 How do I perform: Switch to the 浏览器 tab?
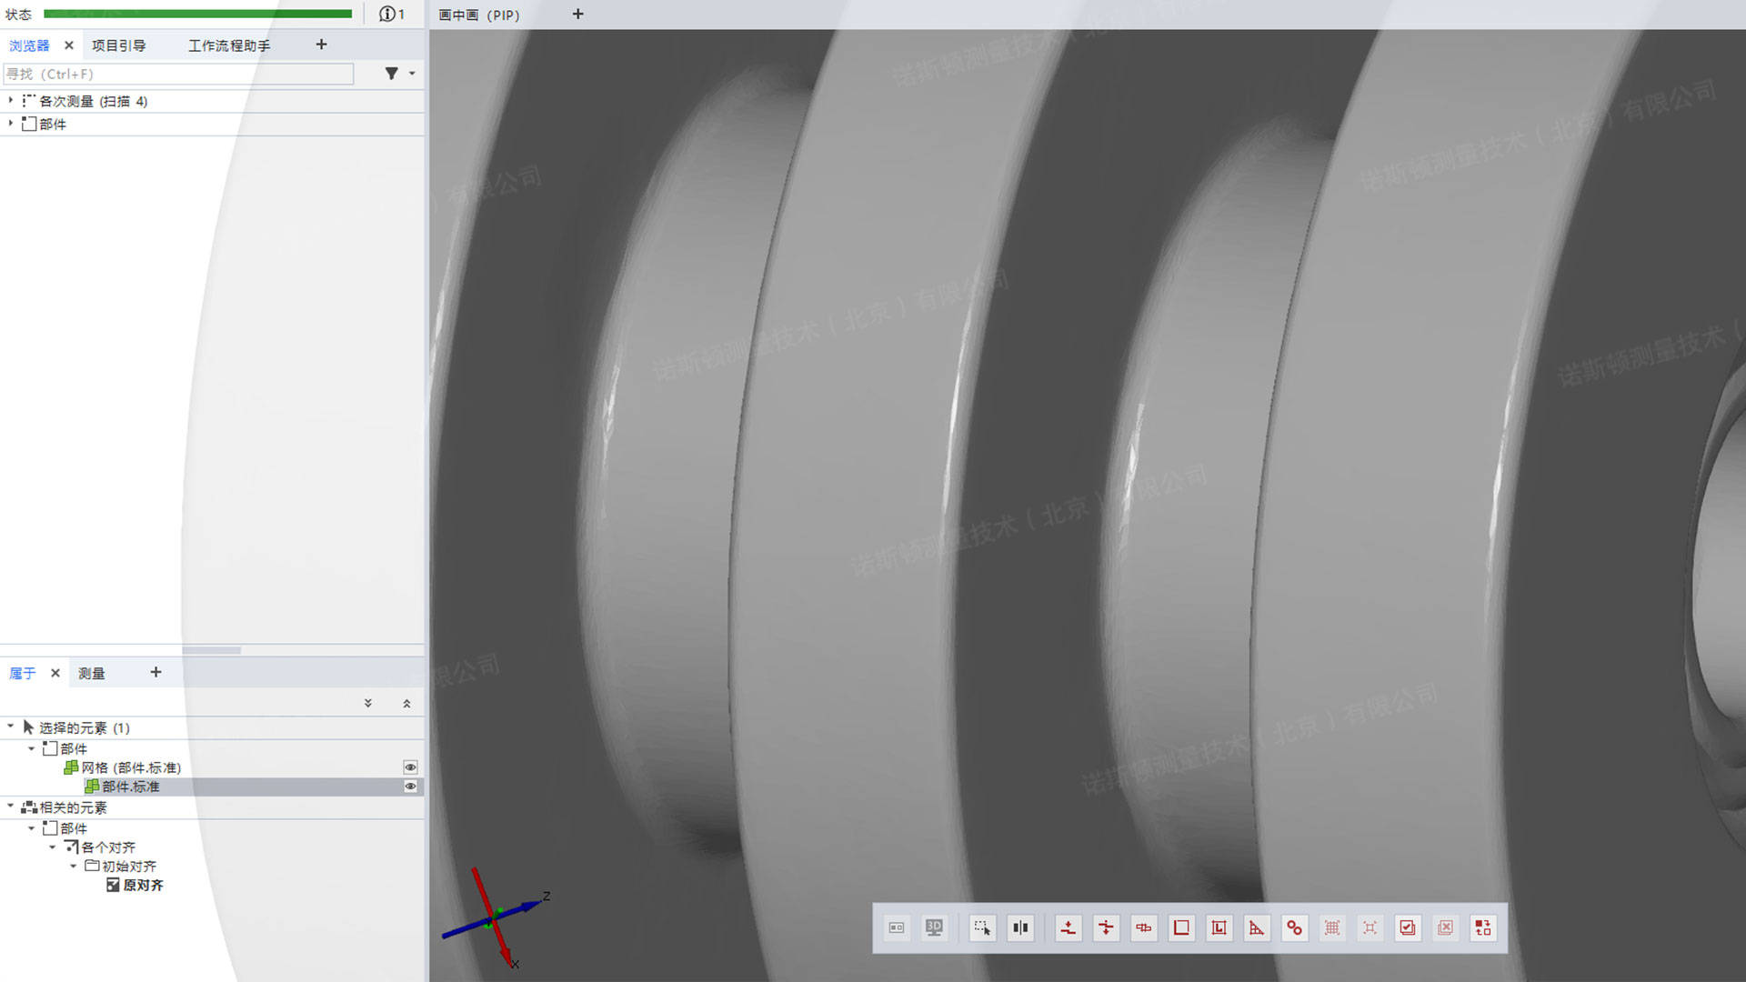(29, 45)
